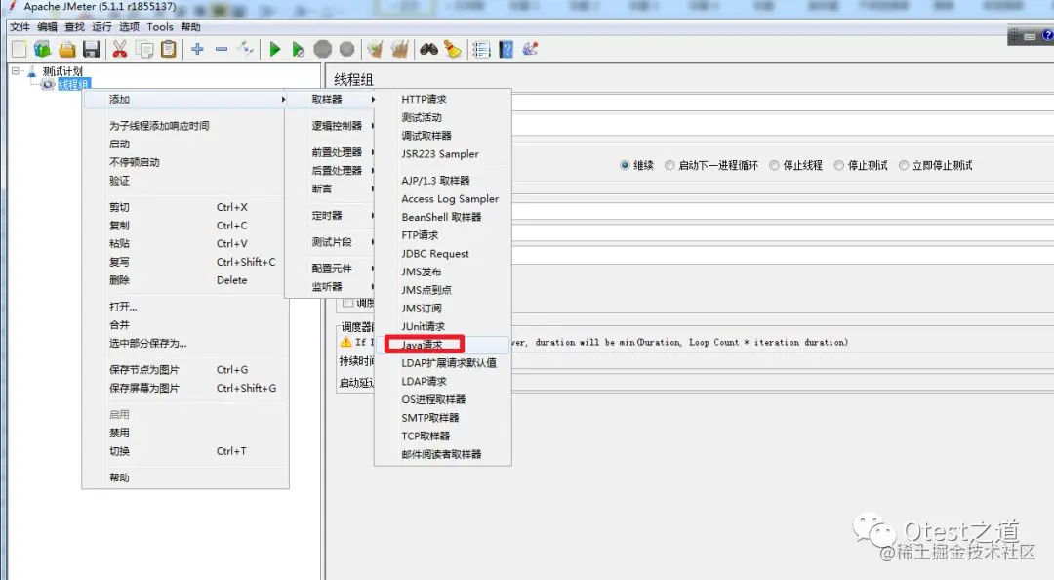Expand the 测试片段 submenu
1054x580 pixels.
tap(330, 241)
